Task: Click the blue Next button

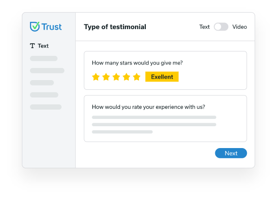Action: point(231,153)
